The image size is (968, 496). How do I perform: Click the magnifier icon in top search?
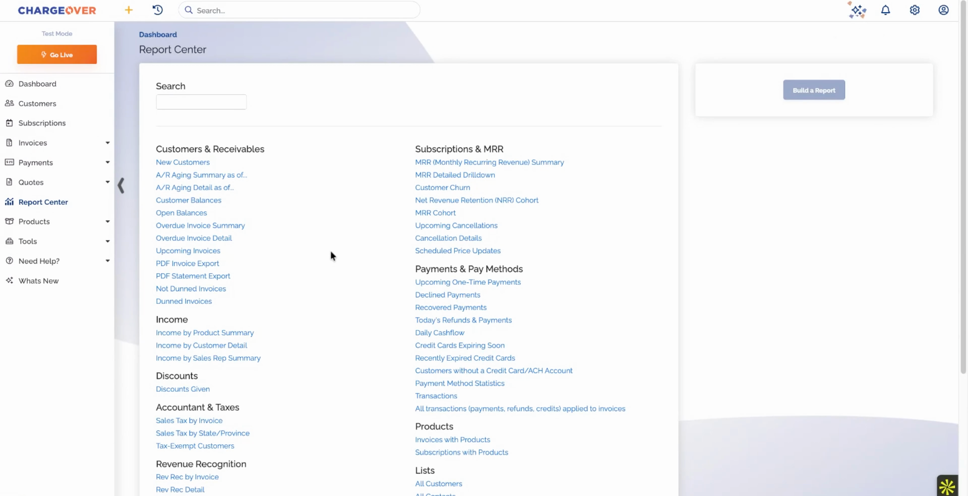point(189,10)
